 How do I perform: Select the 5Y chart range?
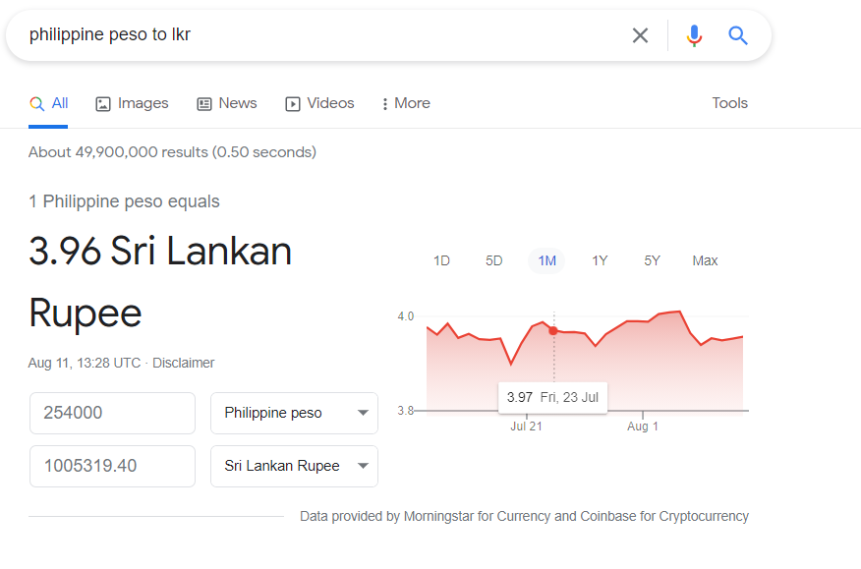point(652,260)
